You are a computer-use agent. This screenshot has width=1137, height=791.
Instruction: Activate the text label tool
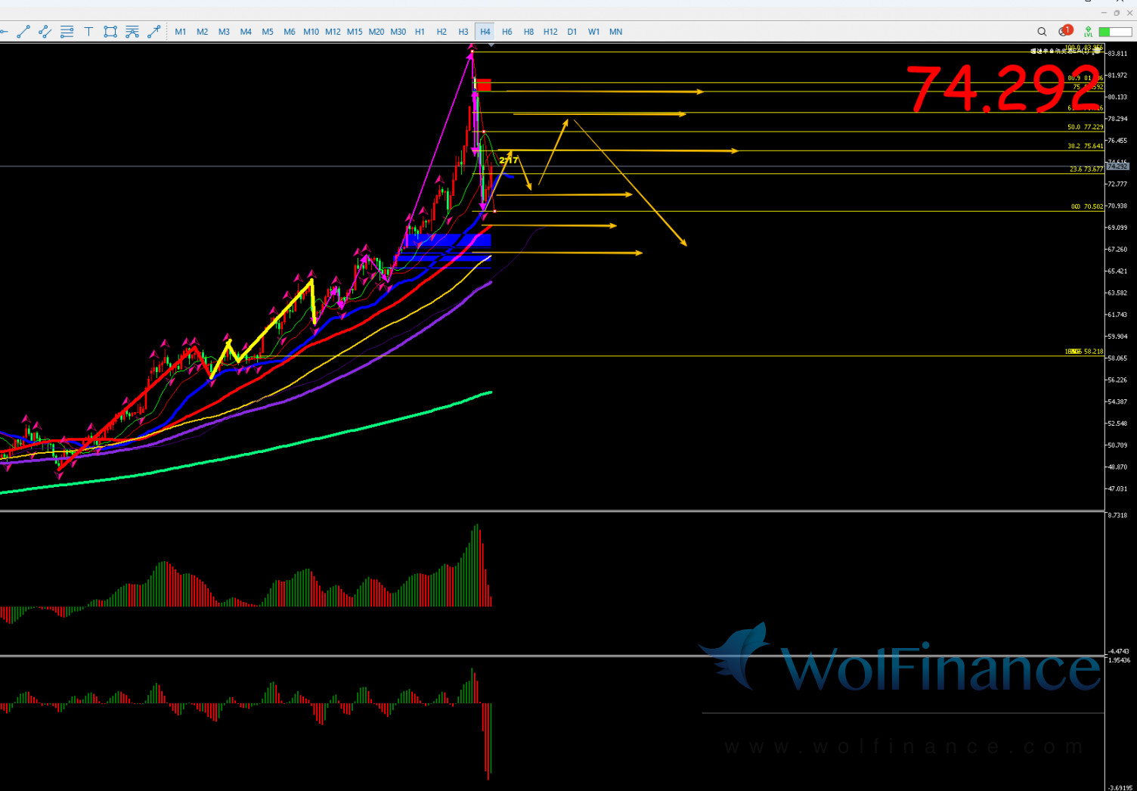tap(88, 32)
